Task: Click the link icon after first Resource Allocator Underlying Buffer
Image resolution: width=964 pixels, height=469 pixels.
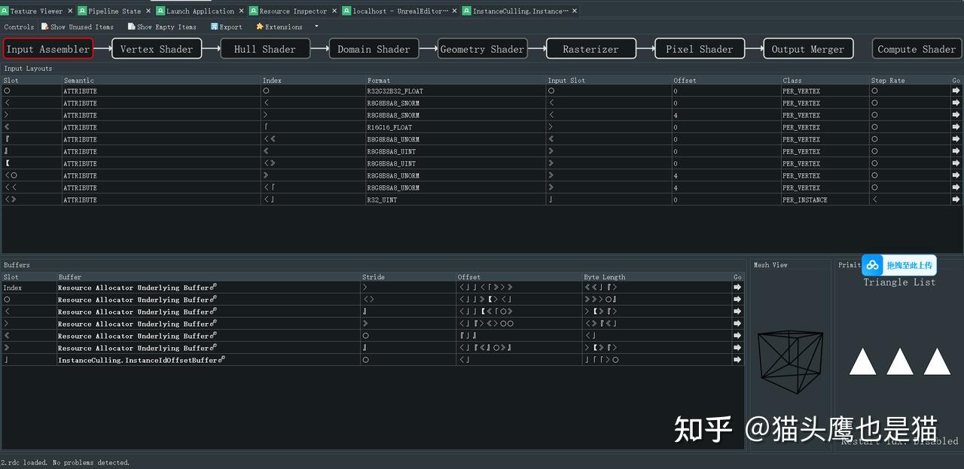Action: 212,287
